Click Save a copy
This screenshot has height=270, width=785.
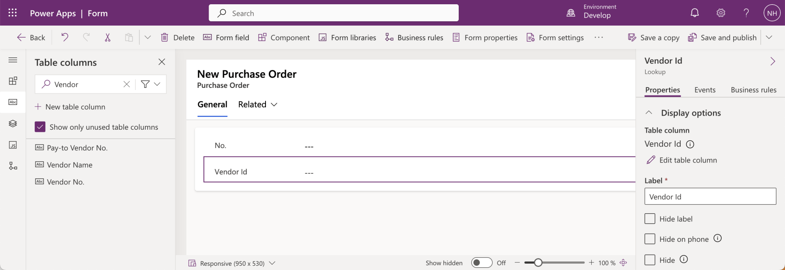click(653, 38)
